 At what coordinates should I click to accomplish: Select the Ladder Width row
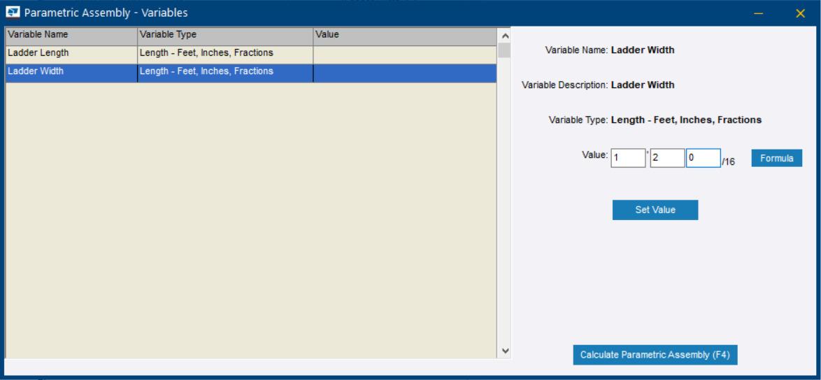[251, 73]
